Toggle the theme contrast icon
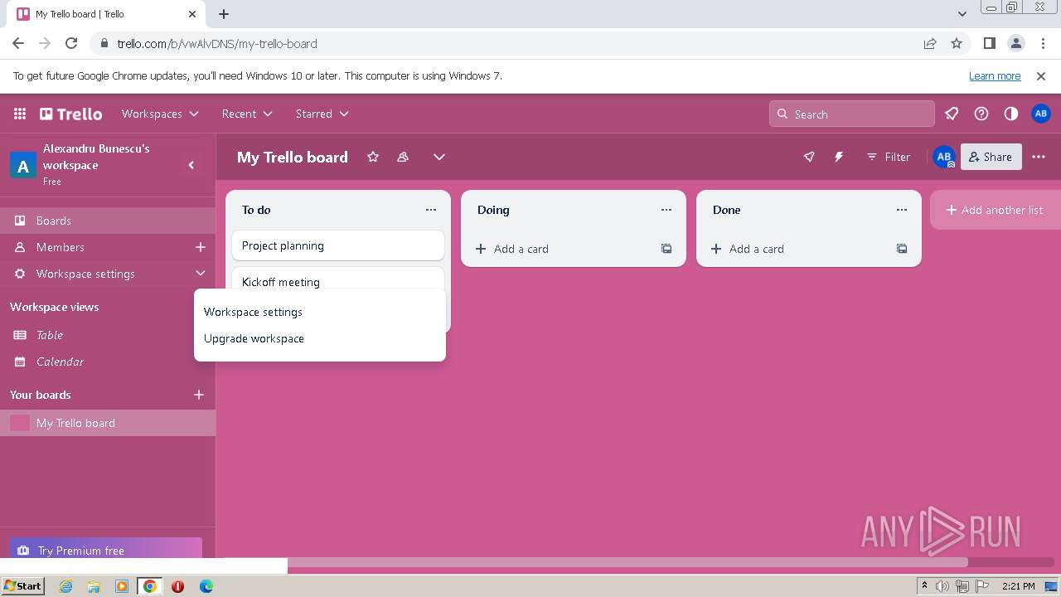This screenshot has width=1061, height=597. point(1011,114)
